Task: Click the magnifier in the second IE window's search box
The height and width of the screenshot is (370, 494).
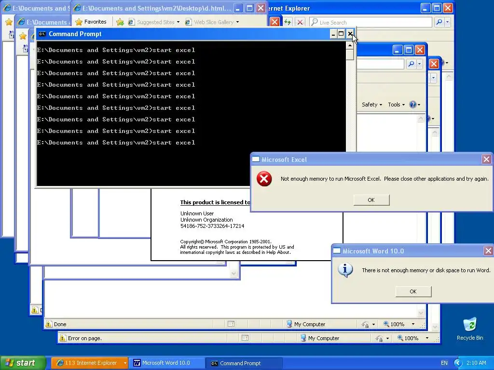Action: [x=411, y=64]
